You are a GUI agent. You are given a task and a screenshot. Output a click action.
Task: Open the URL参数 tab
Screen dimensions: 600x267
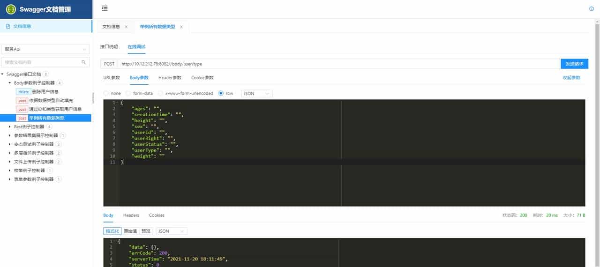(112, 78)
